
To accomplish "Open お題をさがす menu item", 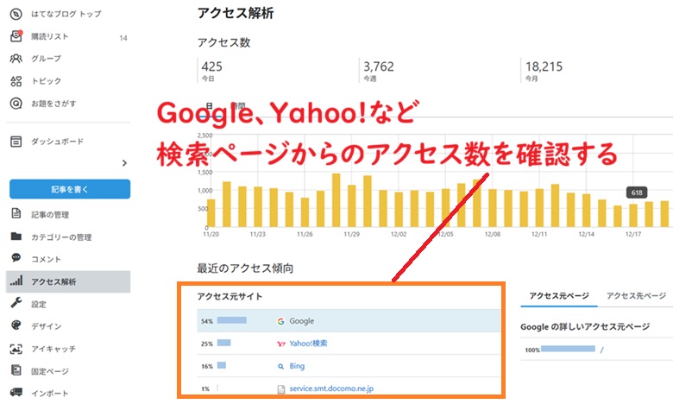I will [53, 104].
